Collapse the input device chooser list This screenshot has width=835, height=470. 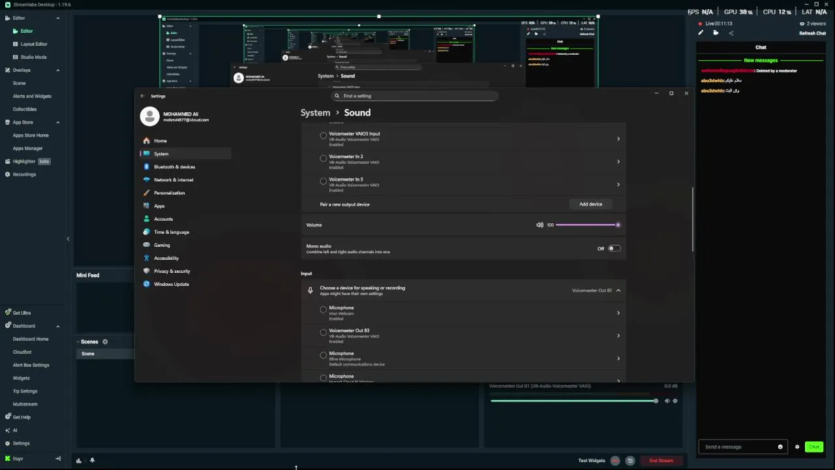click(618, 290)
